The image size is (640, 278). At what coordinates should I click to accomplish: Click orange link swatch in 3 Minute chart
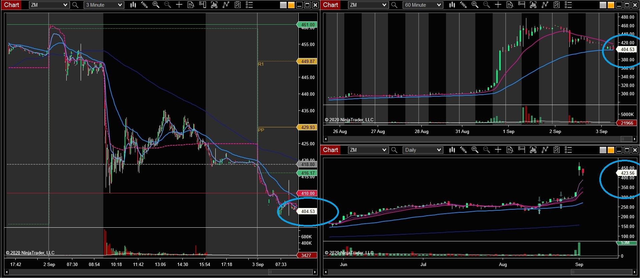pos(291,5)
